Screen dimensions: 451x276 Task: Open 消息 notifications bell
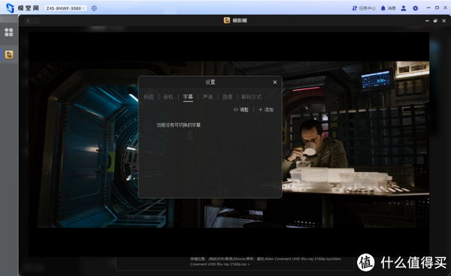[x=389, y=8]
